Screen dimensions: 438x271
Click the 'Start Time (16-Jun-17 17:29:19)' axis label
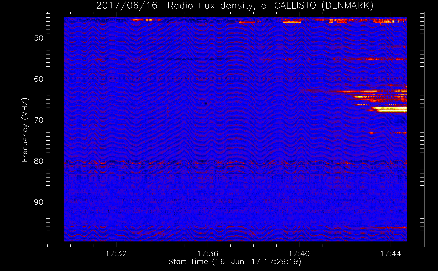[x=235, y=262]
